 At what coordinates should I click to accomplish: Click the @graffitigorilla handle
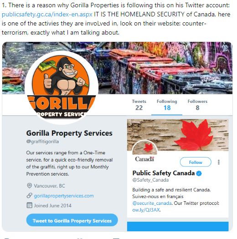pyautogui.click(x=42, y=142)
